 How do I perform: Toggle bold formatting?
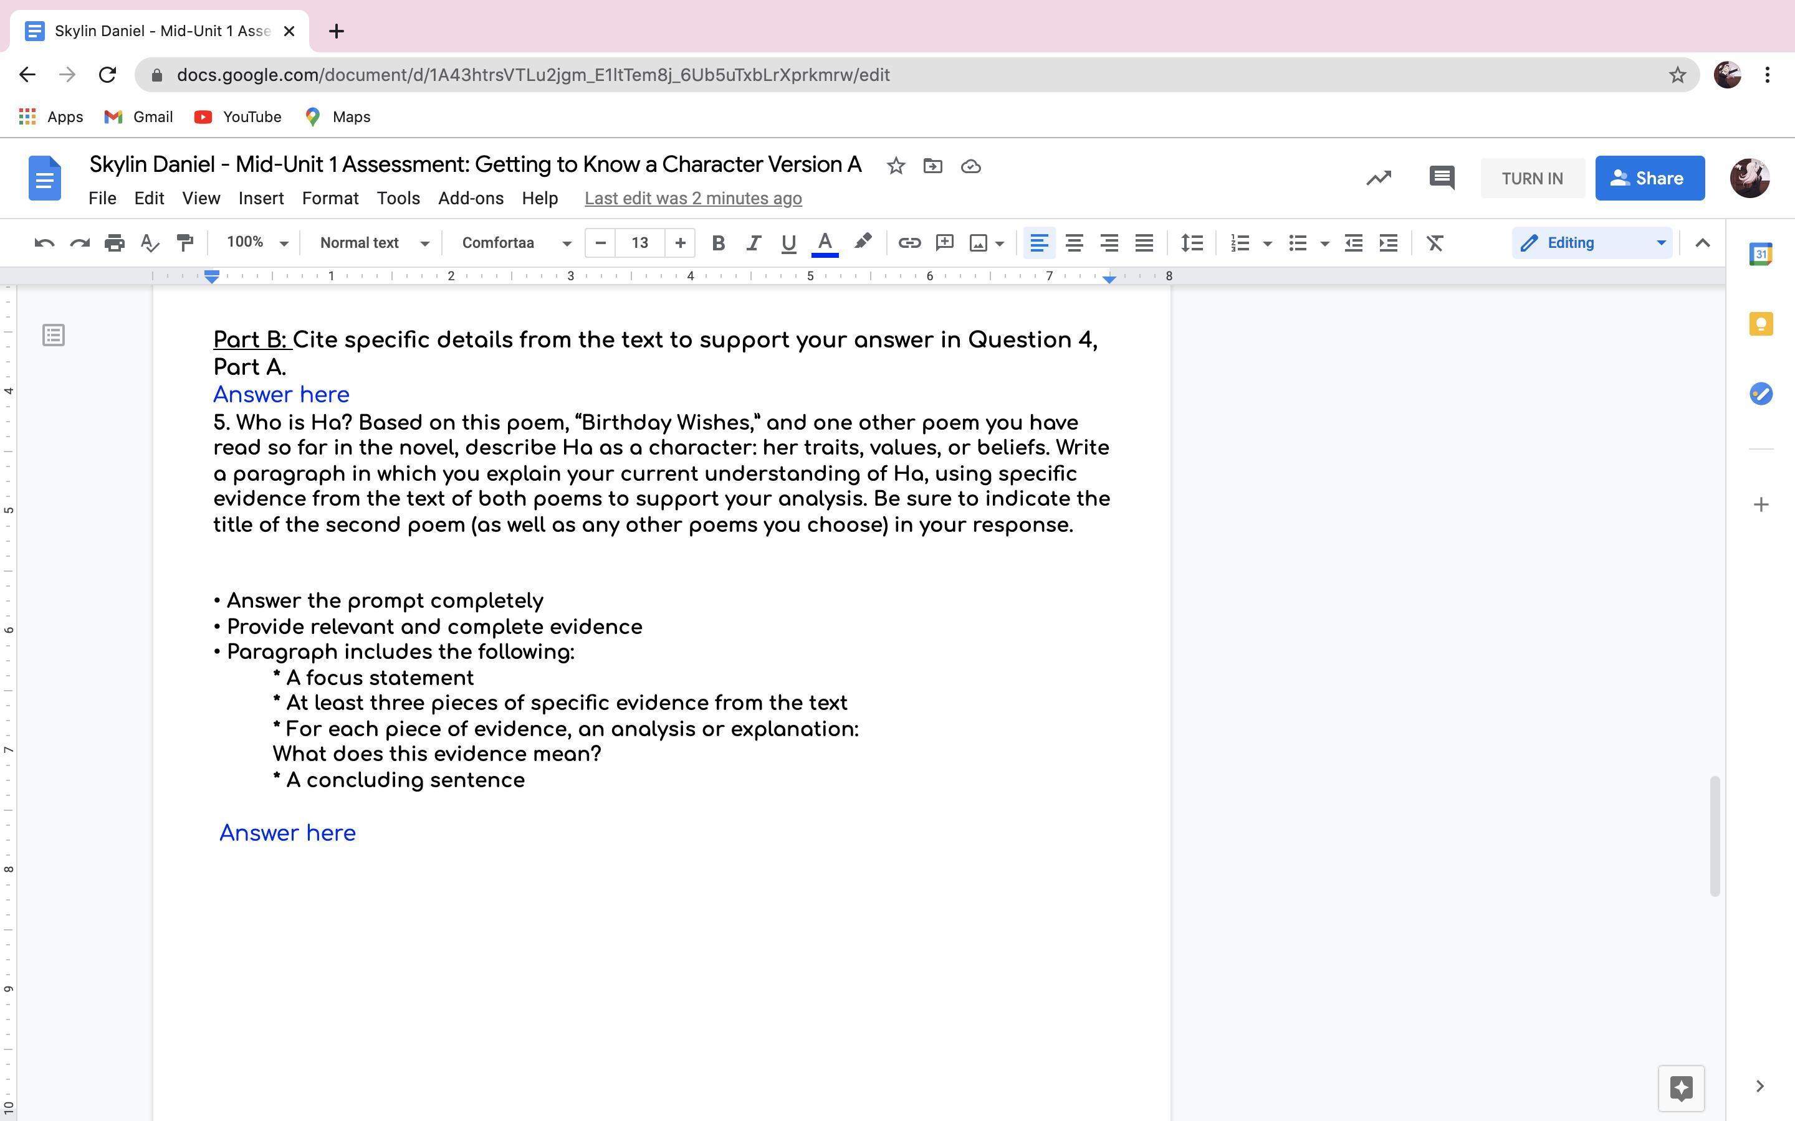pyautogui.click(x=717, y=242)
